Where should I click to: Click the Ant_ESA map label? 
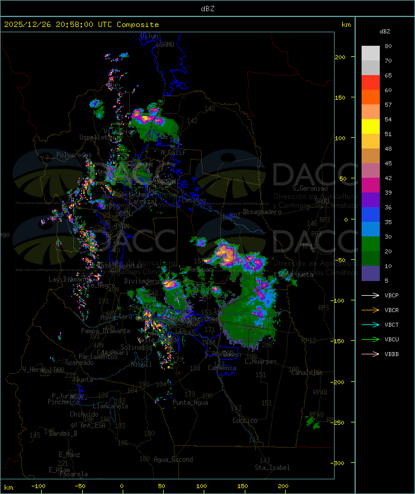tap(93, 425)
